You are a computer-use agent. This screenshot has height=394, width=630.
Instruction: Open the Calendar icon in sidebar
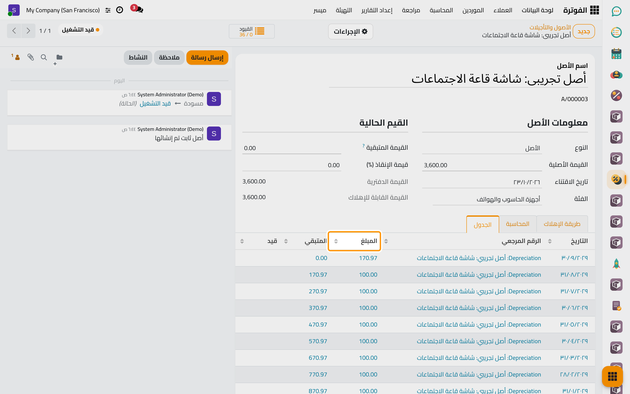617,54
